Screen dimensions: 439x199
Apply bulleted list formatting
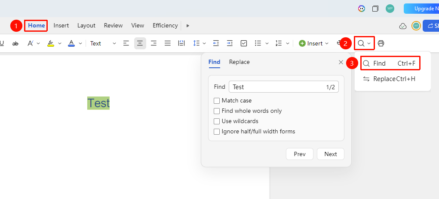click(258, 43)
